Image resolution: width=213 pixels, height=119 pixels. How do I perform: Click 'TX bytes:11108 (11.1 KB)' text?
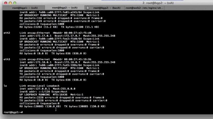(x=80, y=27)
